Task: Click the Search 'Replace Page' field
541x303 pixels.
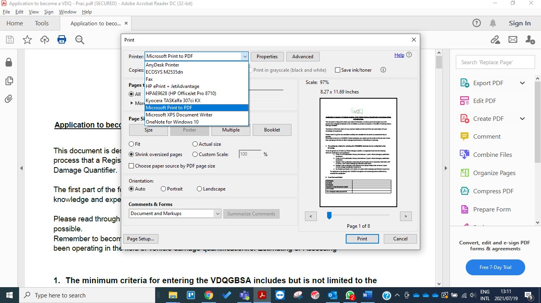Action: pos(495,62)
